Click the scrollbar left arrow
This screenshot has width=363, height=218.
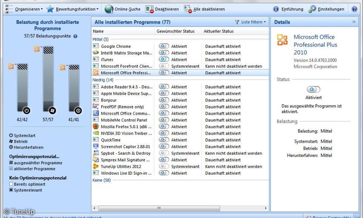click(x=94, y=208)
